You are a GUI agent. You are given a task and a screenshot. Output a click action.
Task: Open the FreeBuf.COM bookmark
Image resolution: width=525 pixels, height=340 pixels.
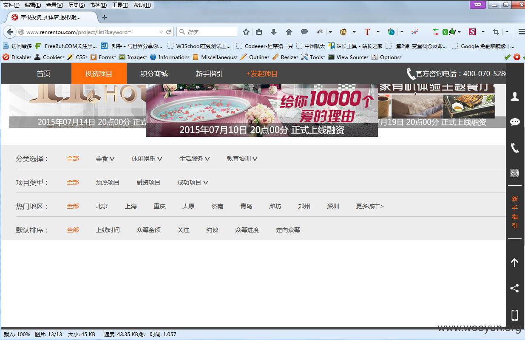pyautogui.click(x=66, y=46)
